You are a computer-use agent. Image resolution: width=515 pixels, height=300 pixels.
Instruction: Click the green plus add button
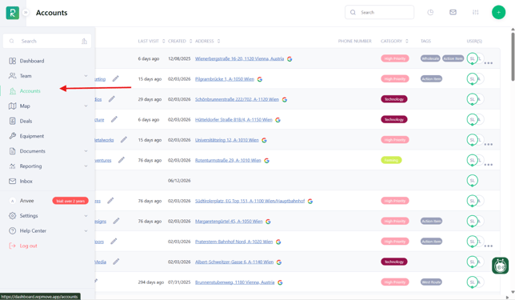coord(498,13)
